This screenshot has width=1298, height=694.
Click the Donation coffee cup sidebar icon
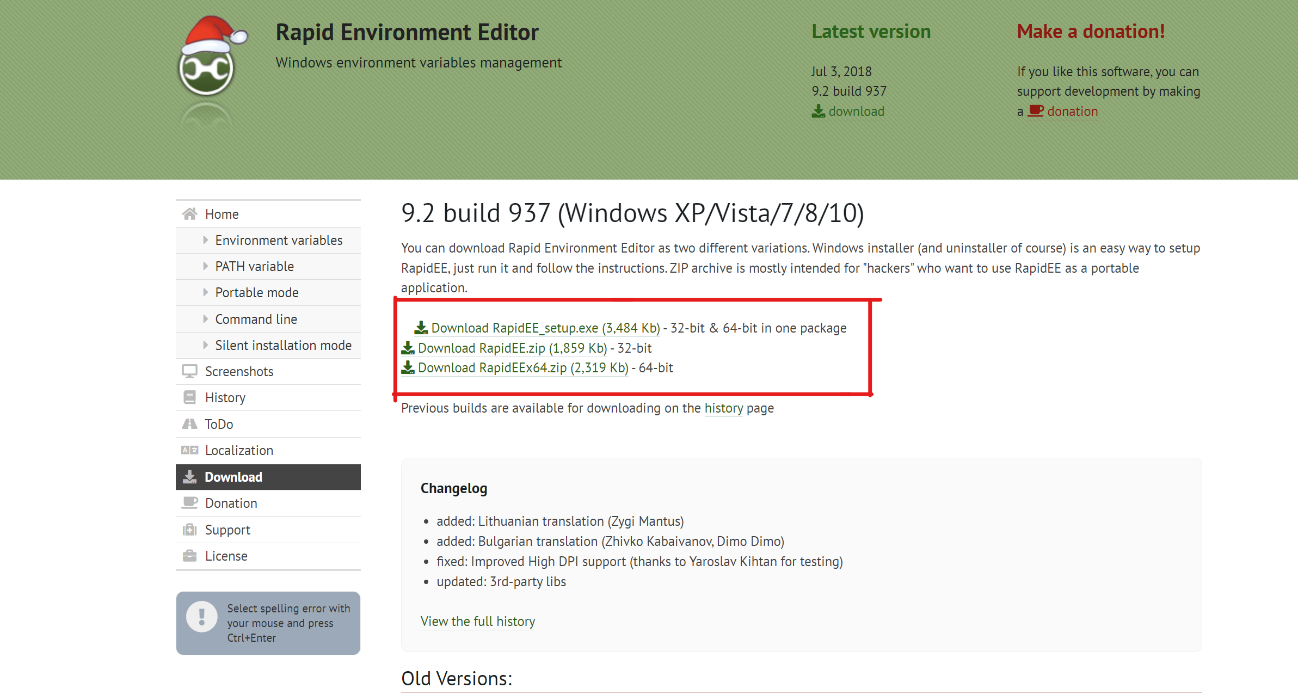tap(189, 503)
